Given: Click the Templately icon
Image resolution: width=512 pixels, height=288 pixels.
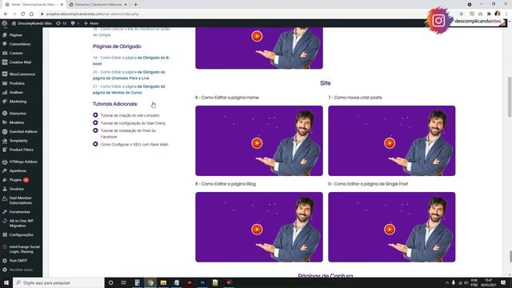Looking at the screenshot, I should tap(5, 141).
